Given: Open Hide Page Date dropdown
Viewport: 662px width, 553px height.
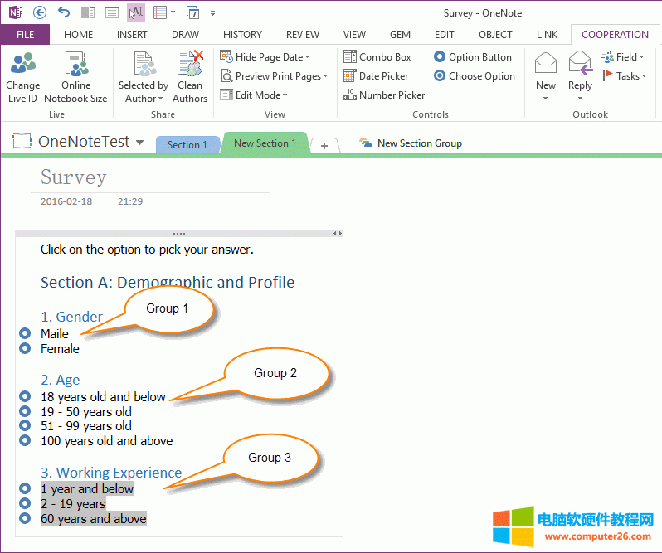Looking at the screenshot, I should pyautogui.click(x=265, y=56).
